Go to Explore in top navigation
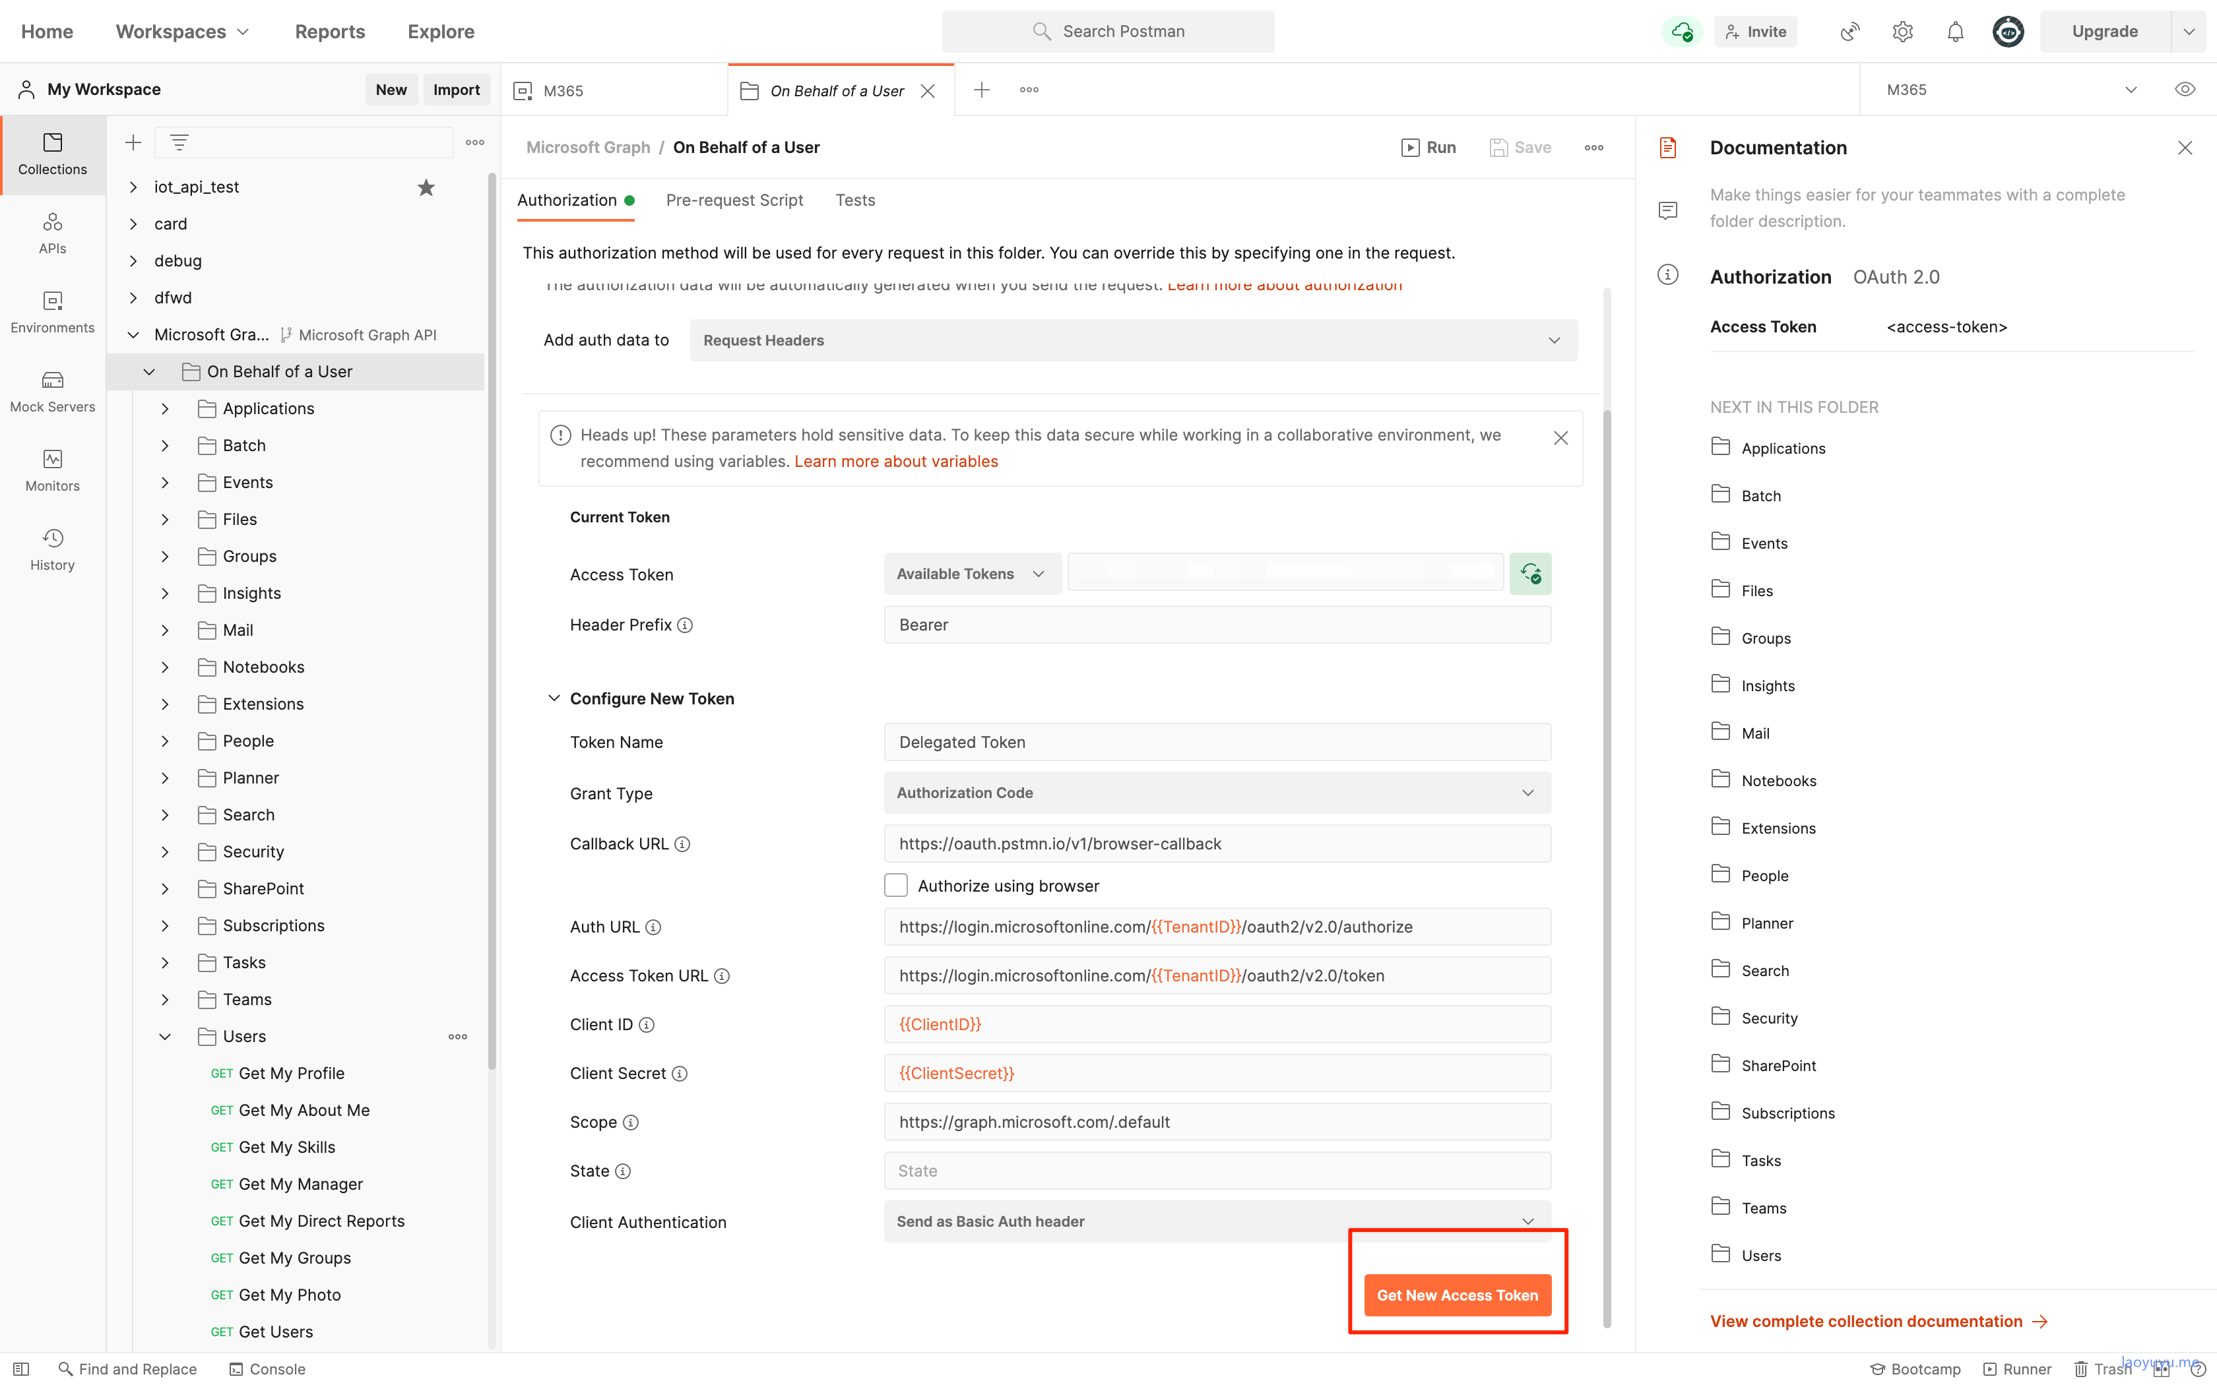Viewport: 2217px width, 1385px height. point(441,31)
